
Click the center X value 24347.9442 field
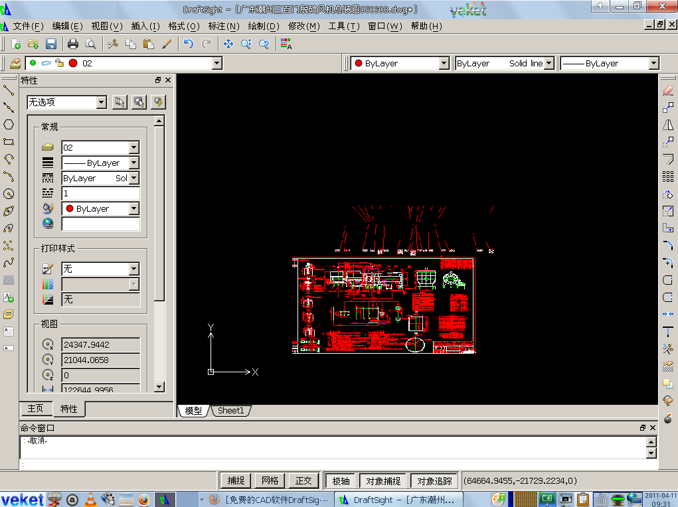101,345
